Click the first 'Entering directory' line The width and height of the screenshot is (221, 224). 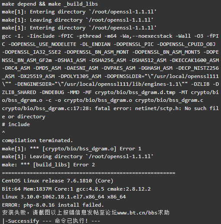tap(79, 12)
